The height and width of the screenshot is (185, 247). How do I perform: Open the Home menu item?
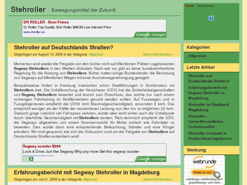point(189,6)
